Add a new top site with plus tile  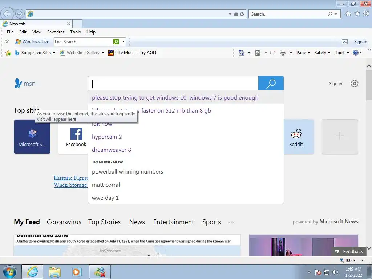point(340,137)
